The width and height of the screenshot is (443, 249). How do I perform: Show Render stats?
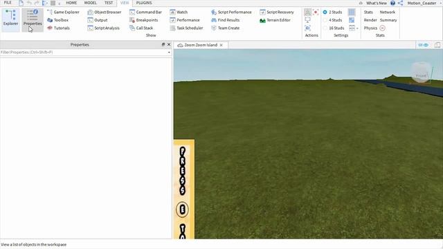(x=370, y=20)
